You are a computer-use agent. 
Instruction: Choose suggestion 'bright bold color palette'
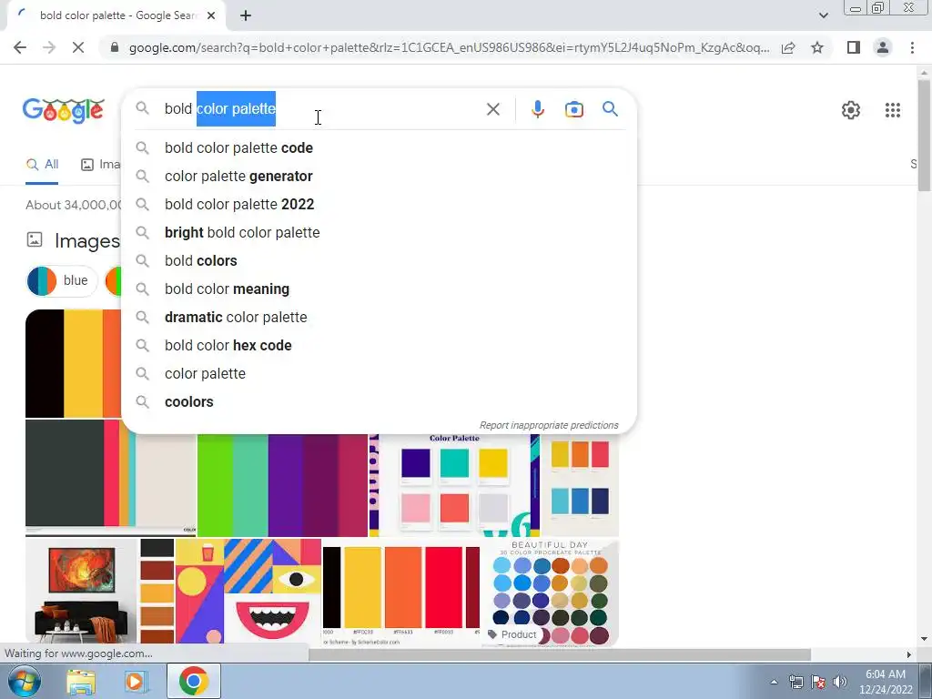[380, 232]
